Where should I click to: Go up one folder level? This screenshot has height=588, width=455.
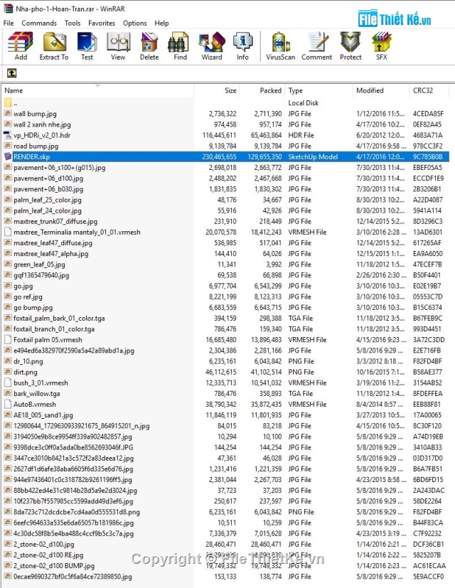[x=11, y=73]
